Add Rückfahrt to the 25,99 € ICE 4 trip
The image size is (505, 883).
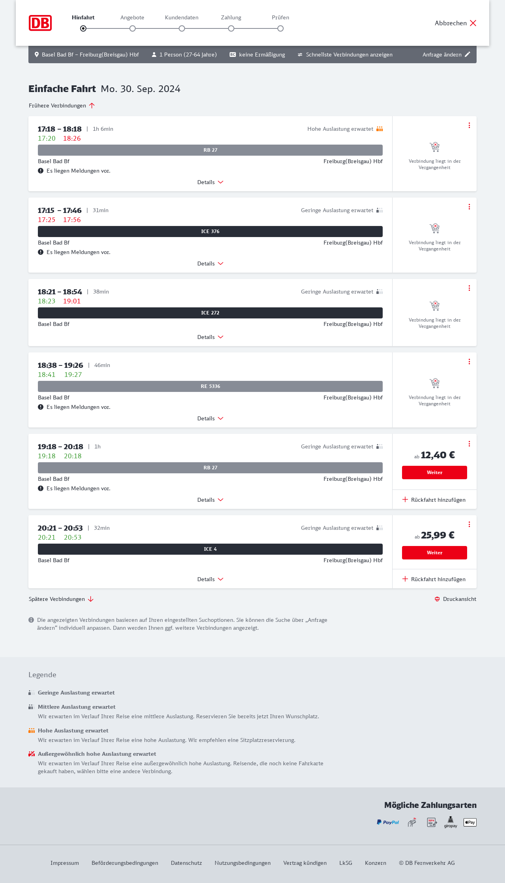pos(434,579)
